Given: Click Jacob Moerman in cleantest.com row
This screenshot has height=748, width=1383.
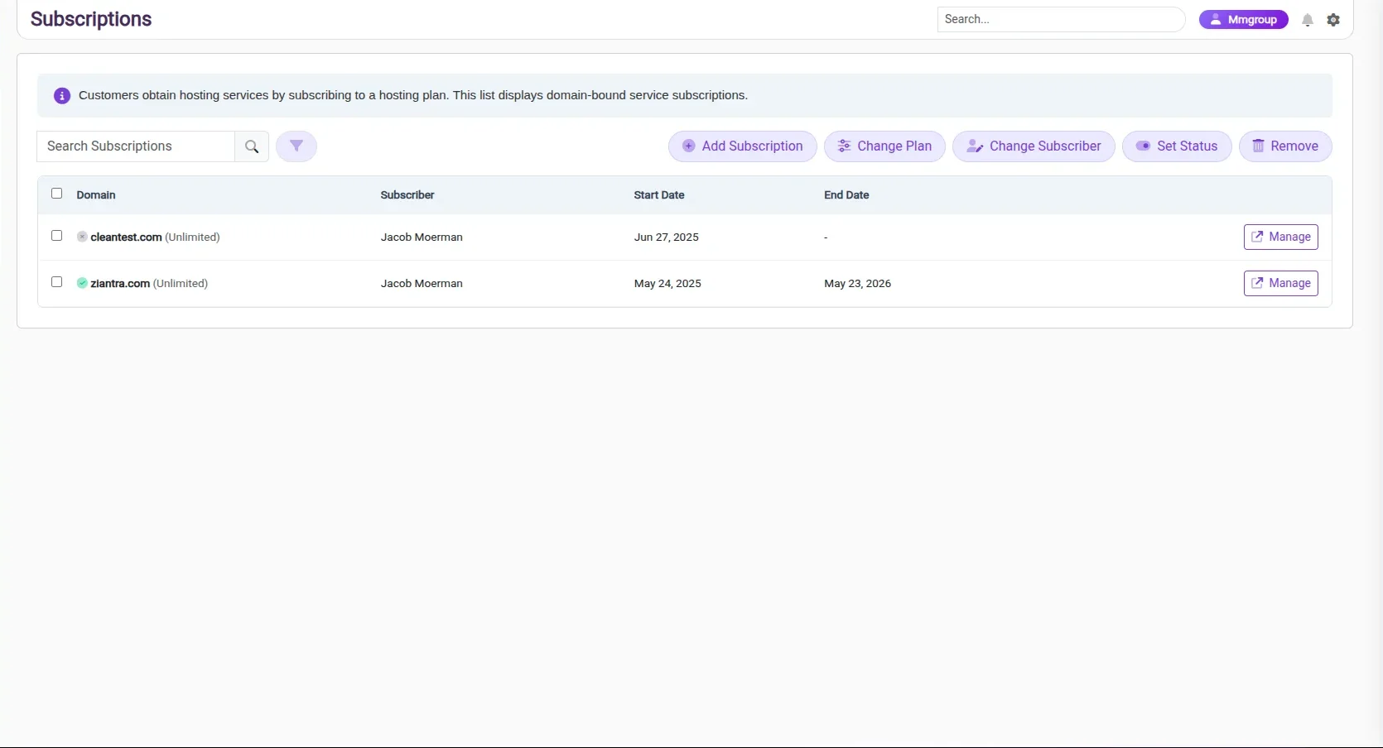Looking at the screenshot, I should (422, 237).
